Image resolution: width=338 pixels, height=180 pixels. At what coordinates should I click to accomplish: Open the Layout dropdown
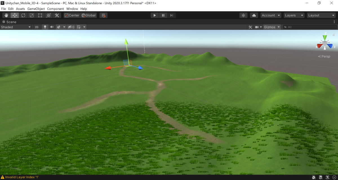[x=321, y=15]
